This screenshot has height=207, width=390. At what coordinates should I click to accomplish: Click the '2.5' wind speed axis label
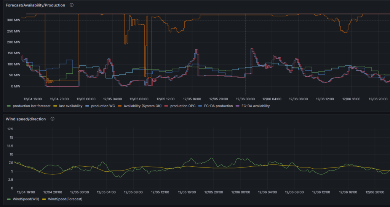pos(11,180)
